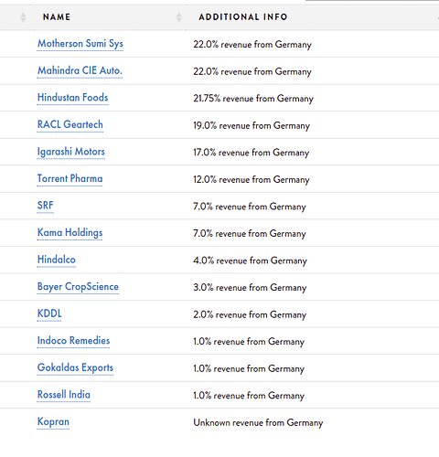Viewport: 439px width, 457px height.
Task: Open the Motherson Sumi Sys link
Action: [x=80, y=44]
